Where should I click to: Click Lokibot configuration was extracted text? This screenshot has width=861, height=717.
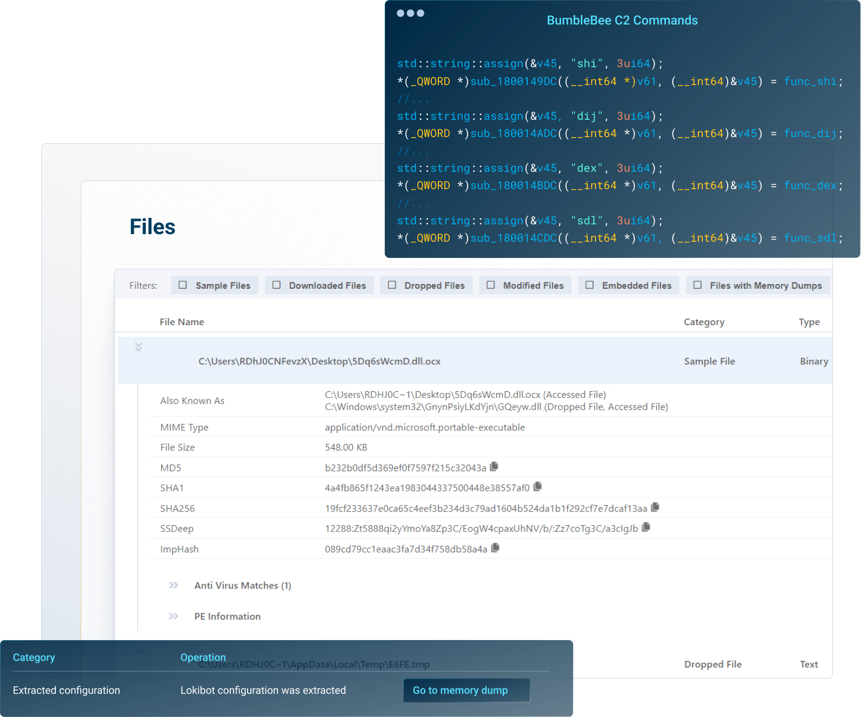[x=263, y=690]
